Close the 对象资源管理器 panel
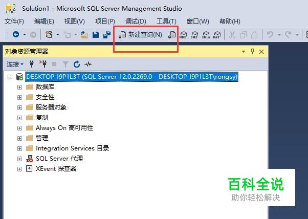The height and width of the screenshot is (219, 308). (x=261, y=52)
